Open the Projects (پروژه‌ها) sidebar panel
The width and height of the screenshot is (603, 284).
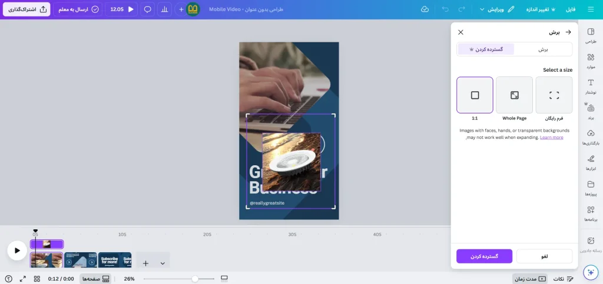click(591, 188)
